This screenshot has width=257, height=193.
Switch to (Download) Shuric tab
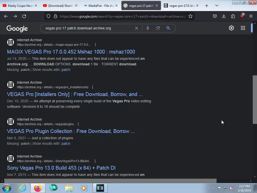[x=60, y=6]
